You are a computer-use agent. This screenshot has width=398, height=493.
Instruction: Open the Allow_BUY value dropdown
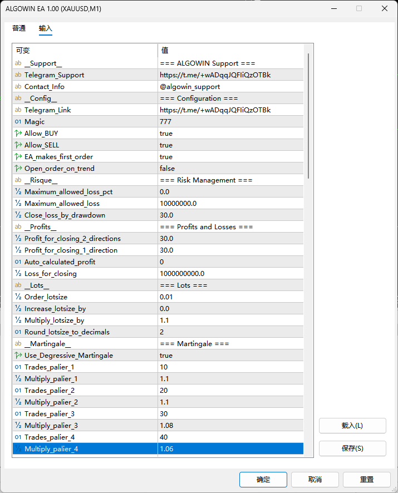point(230,134)
